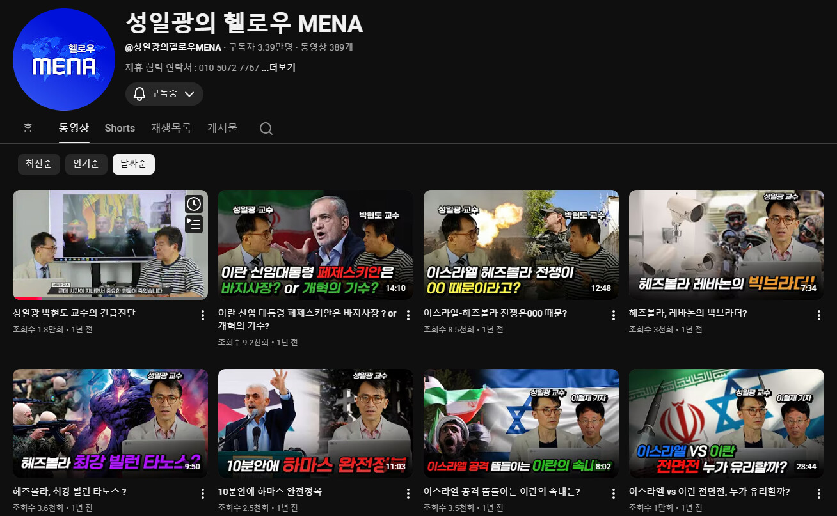
Task: Click the 조회수 8.5천회 view count
Action: click(x=449, y=330)
